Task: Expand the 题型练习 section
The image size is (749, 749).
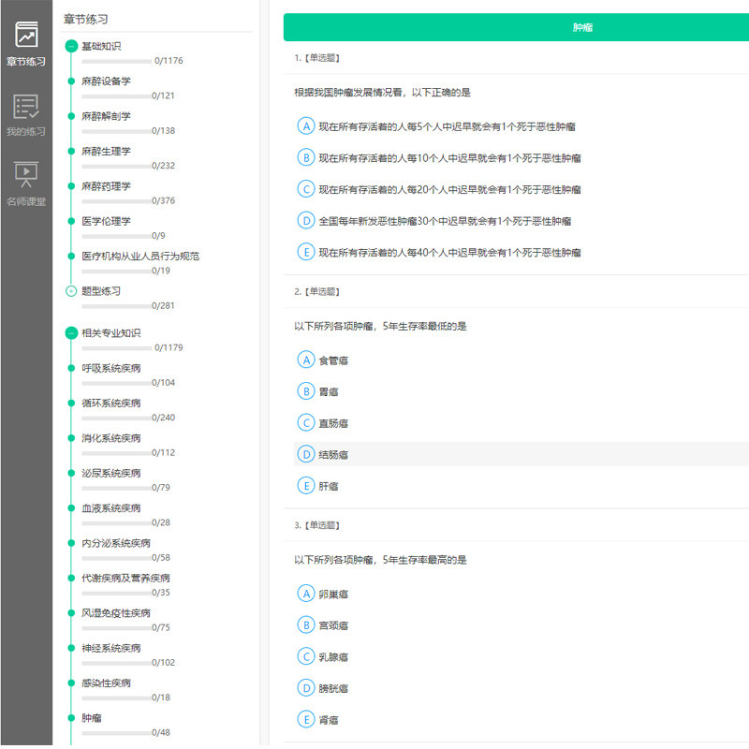Action: click(x=71, y=291)
